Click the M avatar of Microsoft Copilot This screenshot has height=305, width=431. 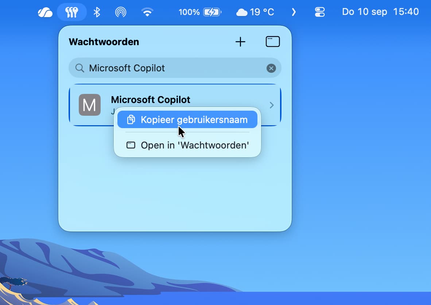[x=90, y=105]
